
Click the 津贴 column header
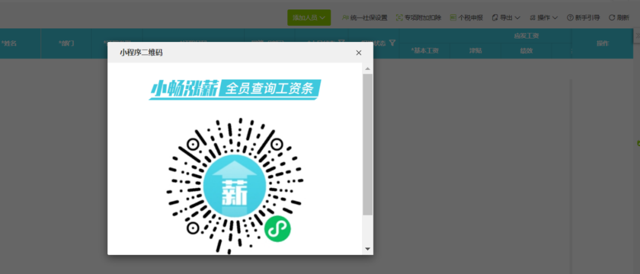475,51
